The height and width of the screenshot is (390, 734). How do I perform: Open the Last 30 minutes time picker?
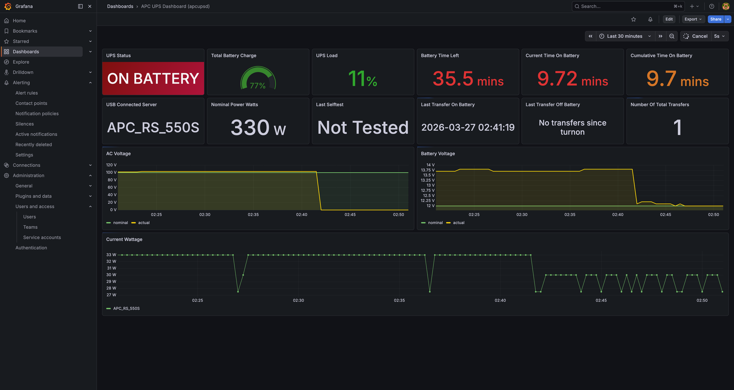(x=625, y=36)
